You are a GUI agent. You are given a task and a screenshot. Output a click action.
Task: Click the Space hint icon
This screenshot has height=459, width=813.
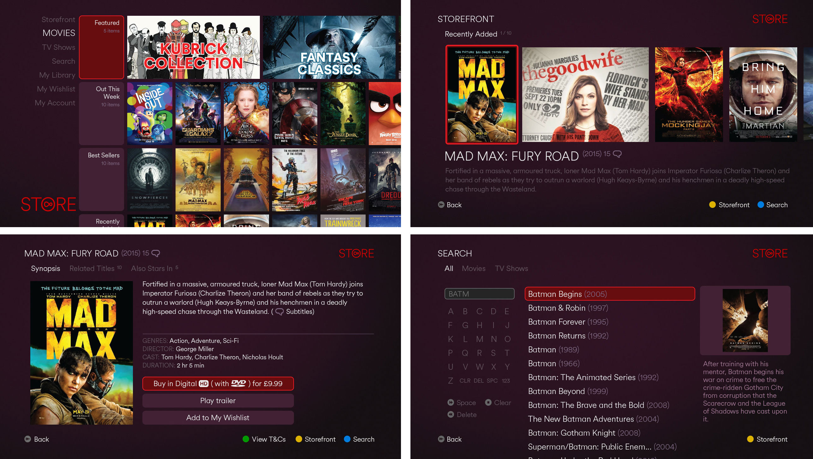point(451,403)
